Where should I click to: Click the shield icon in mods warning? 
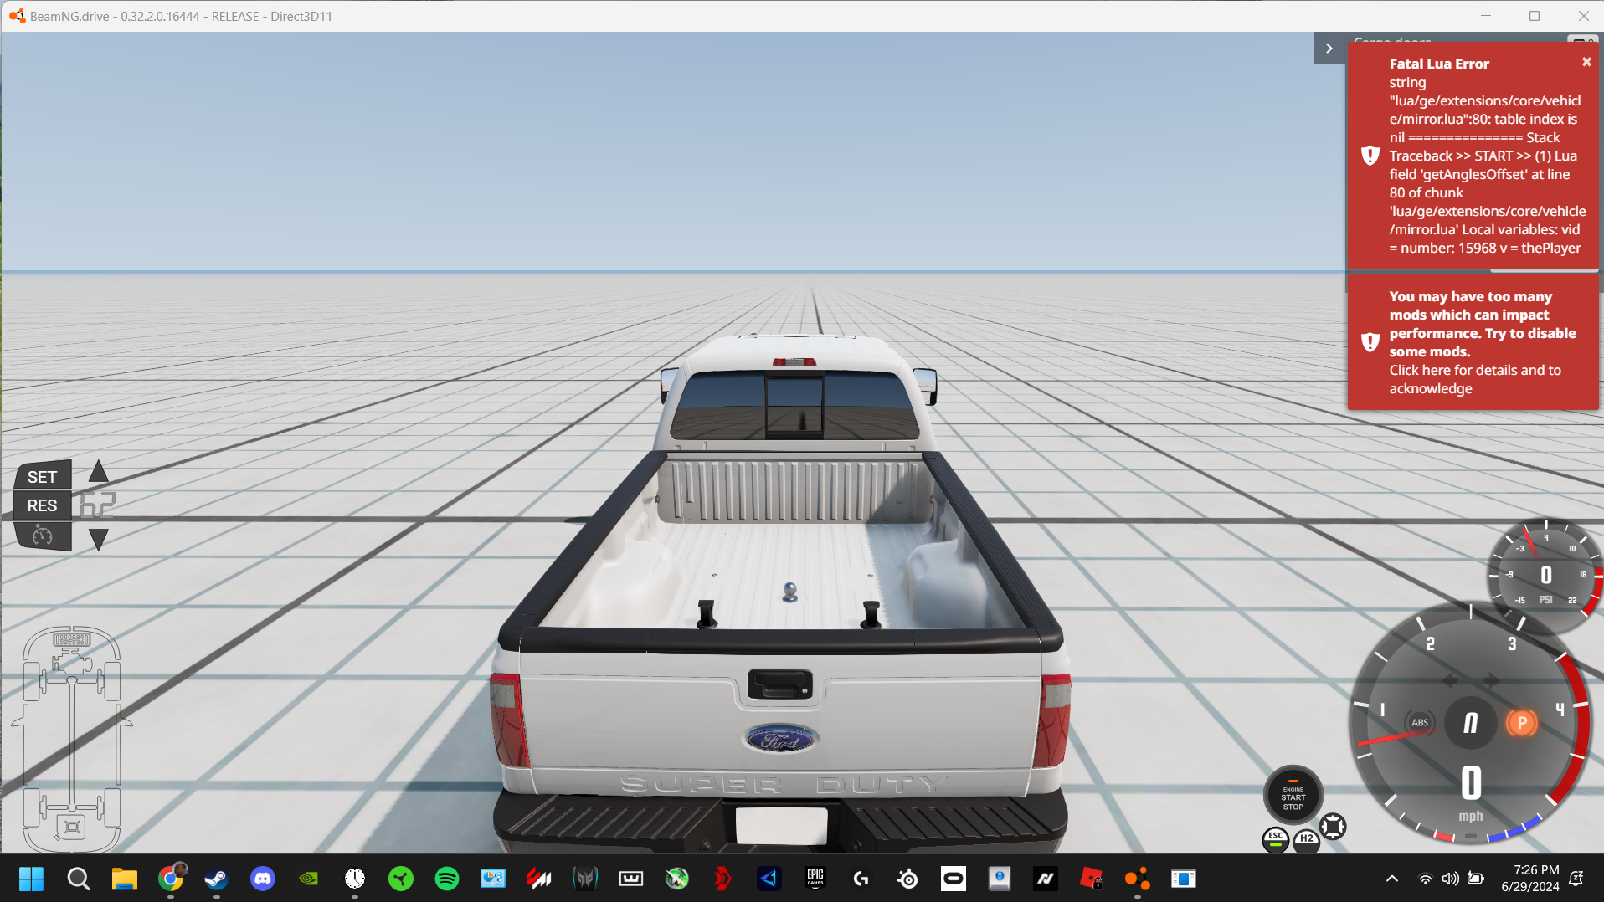(x=1370, y=342)
